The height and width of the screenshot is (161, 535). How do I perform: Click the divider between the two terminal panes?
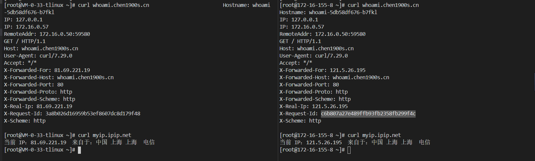pyautogui.click(x=278, y=80)
